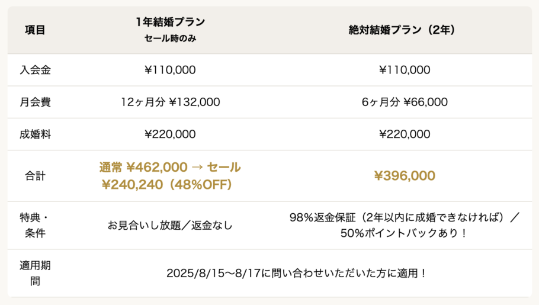Viewport: 539px width, 305px height.
Task: Select the 入会金 row label
Action: click(35, 70)
